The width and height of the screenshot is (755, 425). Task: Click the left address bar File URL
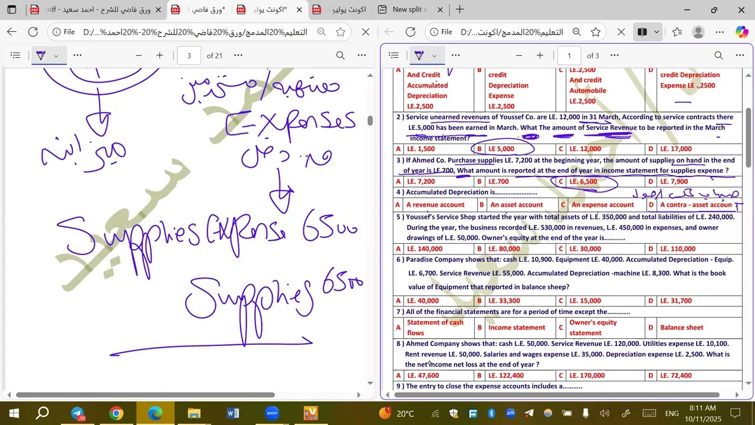(x=195, y=32)
